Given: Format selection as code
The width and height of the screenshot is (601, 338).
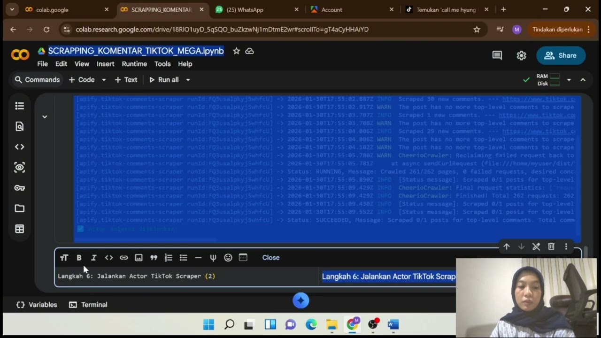Looking at the screenshot, I should [x=109, y=258].
